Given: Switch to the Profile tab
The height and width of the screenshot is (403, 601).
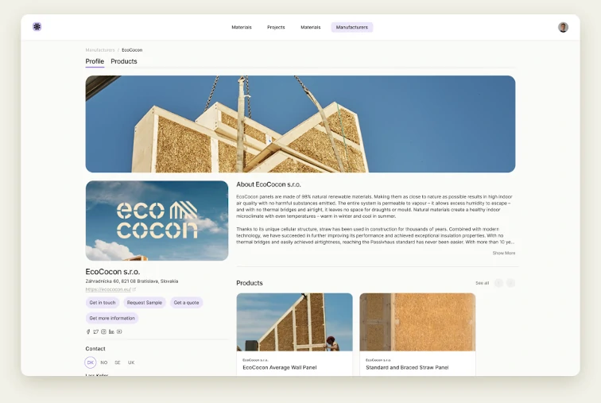Looking at the screenshot, I should [95, 61].
